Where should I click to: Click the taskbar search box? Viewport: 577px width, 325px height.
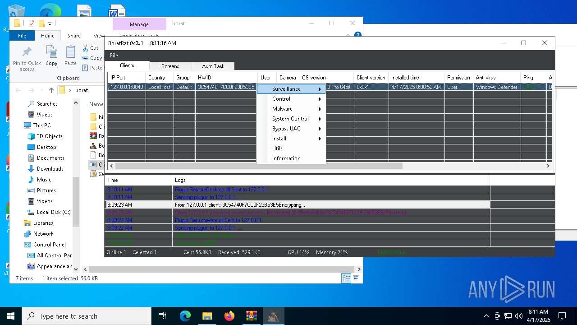[x=87, y=316]
